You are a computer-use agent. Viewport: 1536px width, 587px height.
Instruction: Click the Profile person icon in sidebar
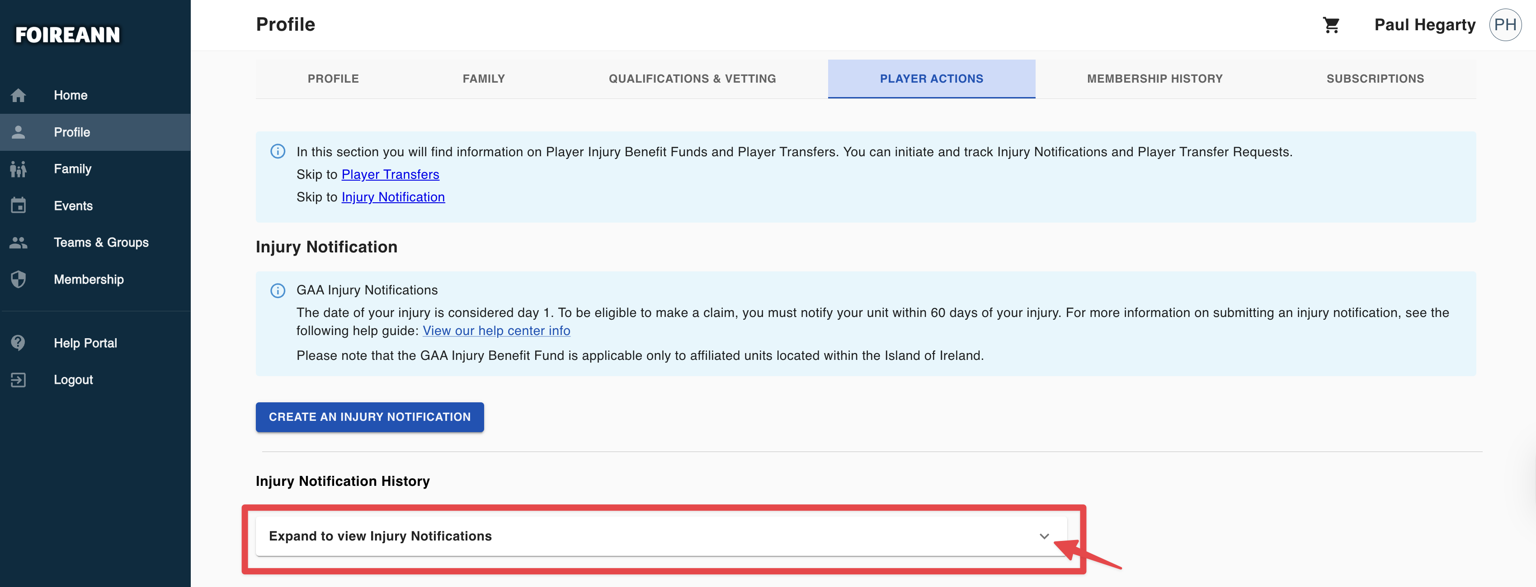19,132
